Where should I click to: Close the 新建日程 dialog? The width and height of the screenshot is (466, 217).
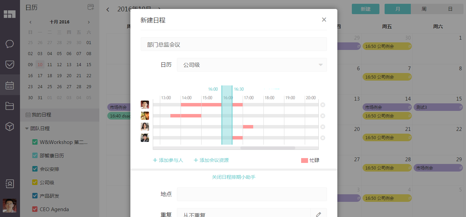[x=324, y=20]
